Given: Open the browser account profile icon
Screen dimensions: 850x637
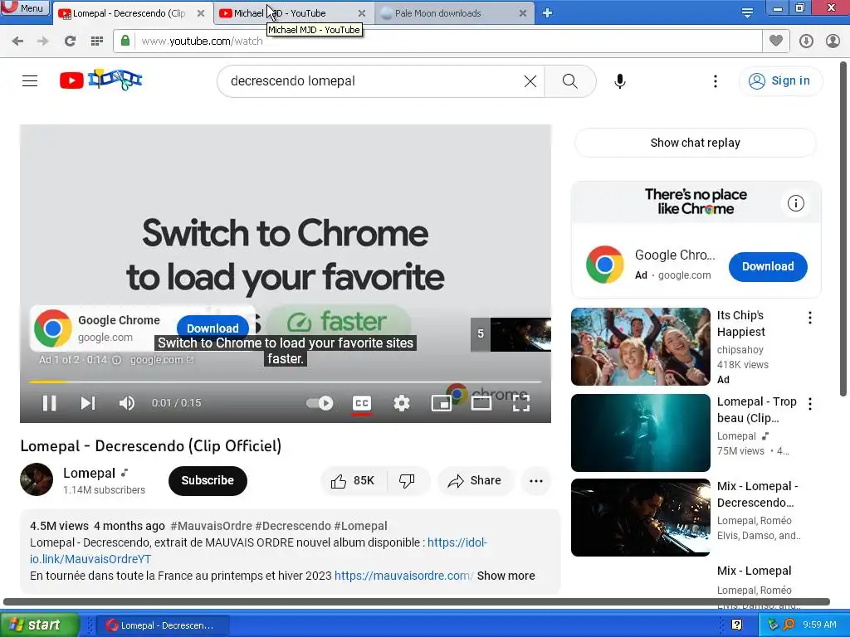Looking at the screenshot, I should [833, 41].
